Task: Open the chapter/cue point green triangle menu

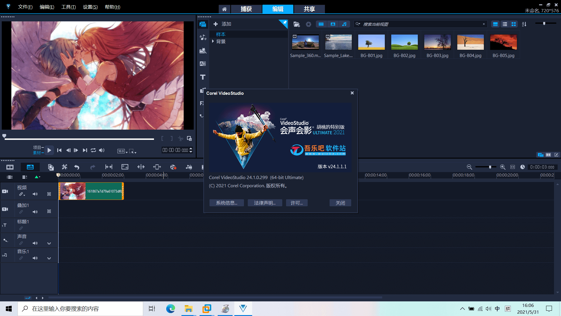Action: [x=37, y=177]
